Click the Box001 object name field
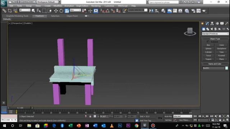Image resolution: width=230 pixels, height=129 pixels. [x=213, y=68]
